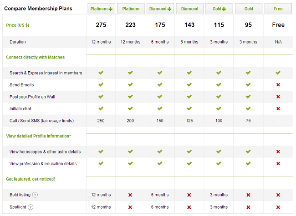Click the help icon next to Spotlight
Screen dimensions: 296x216
point(31,207)
